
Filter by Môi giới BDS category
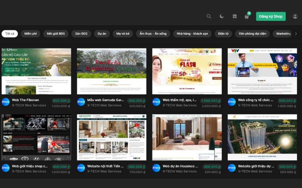[55, 34]
